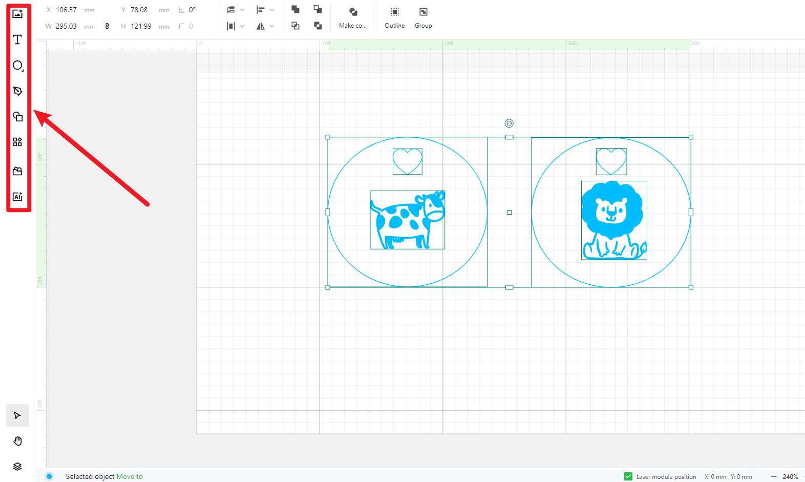Click the blue layer color dot in status bar
This screenshot has height=482, width=805.
49,476
